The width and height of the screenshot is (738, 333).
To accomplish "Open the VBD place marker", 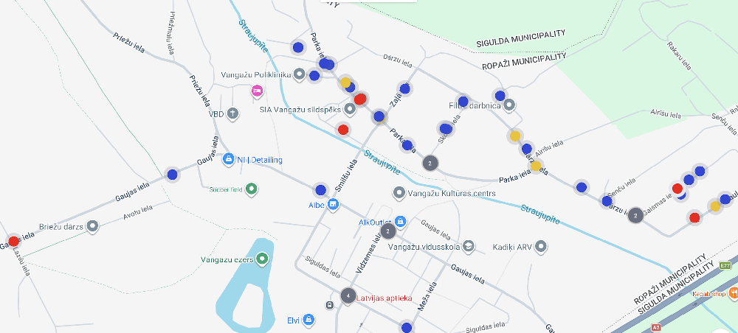I will (x=233, y=113).
